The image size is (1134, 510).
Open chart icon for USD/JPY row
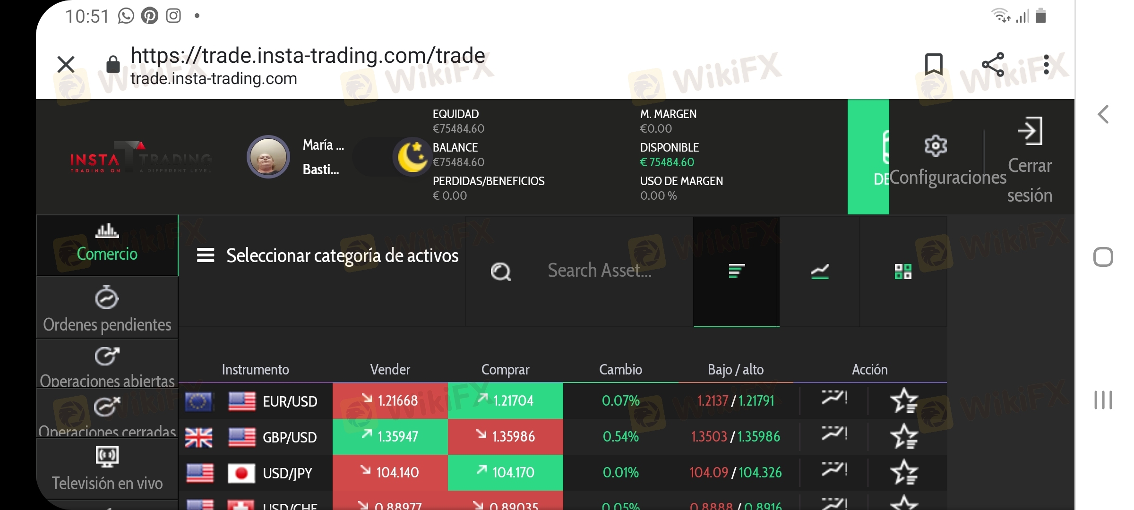[834, 469]
